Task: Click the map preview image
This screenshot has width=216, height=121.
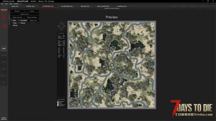Action: [112, 65]
